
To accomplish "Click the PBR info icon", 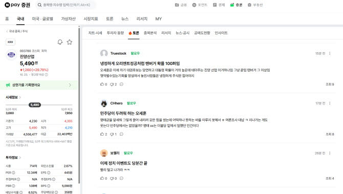I will coord(13,186).
